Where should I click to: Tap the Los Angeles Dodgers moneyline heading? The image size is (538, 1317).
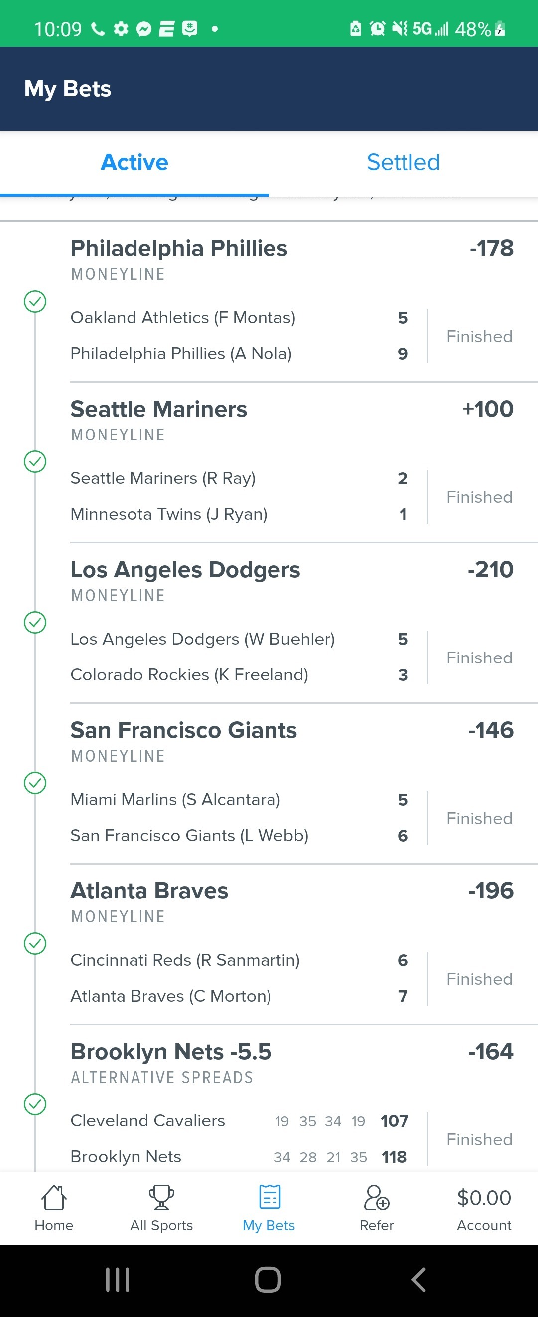coord(185,570)
